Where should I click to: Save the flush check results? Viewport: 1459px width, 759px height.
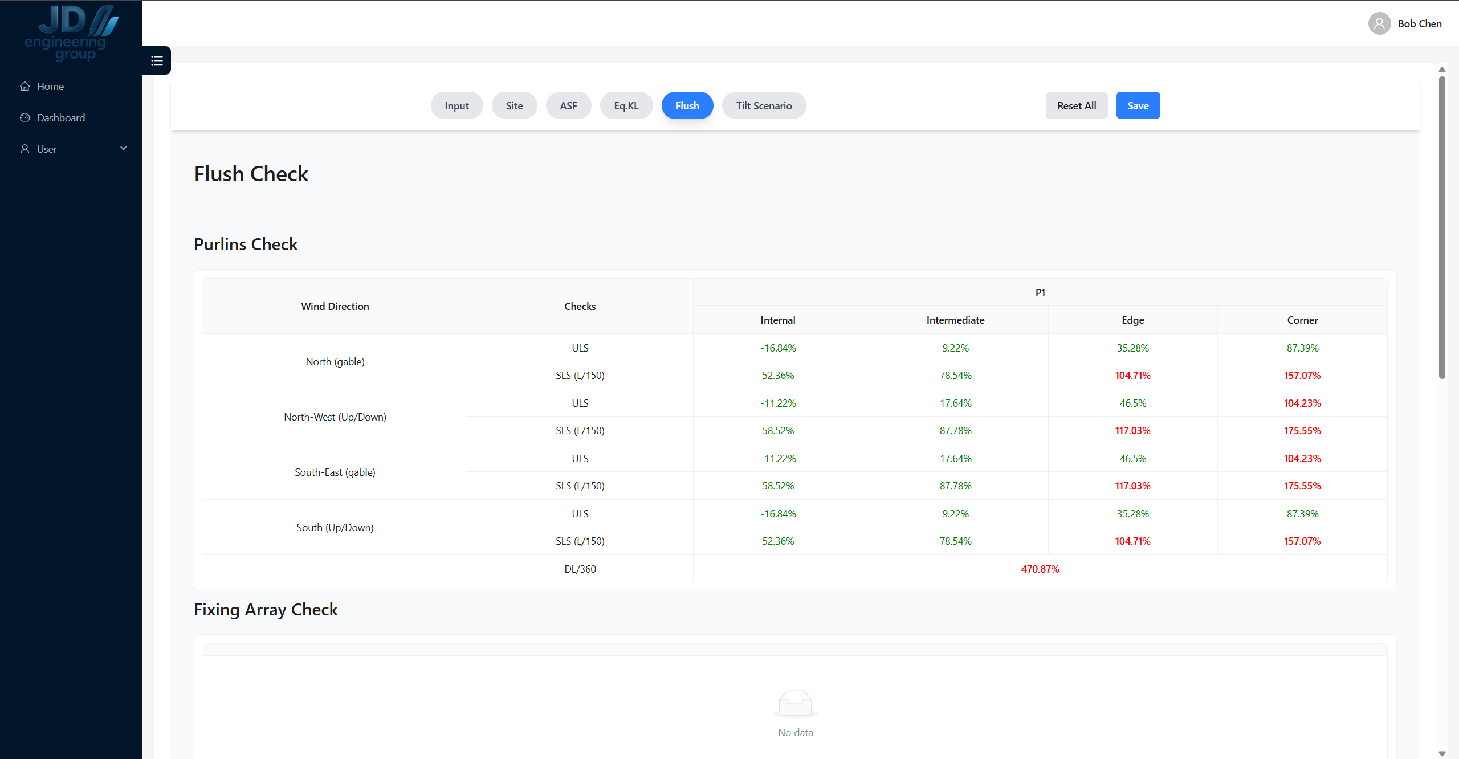(x=1138, y=105)
